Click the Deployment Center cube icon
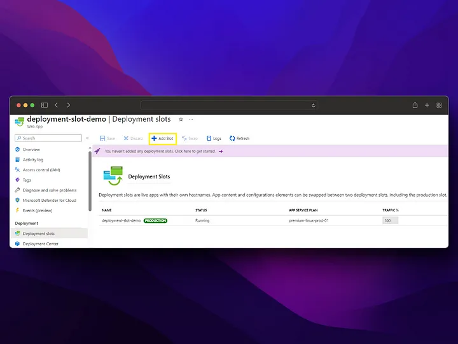 (18, 243)
